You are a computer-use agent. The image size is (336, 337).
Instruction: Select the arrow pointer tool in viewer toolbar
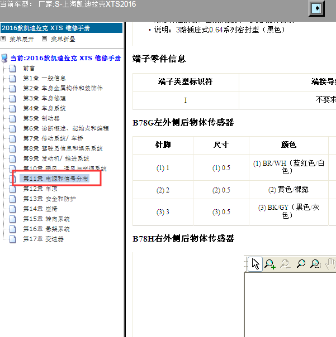coord(255,264)
